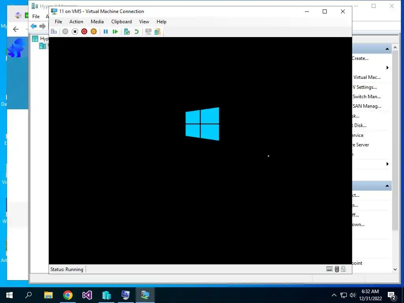Open taskbar search
The image size is (404, 303).
(28, 295)
